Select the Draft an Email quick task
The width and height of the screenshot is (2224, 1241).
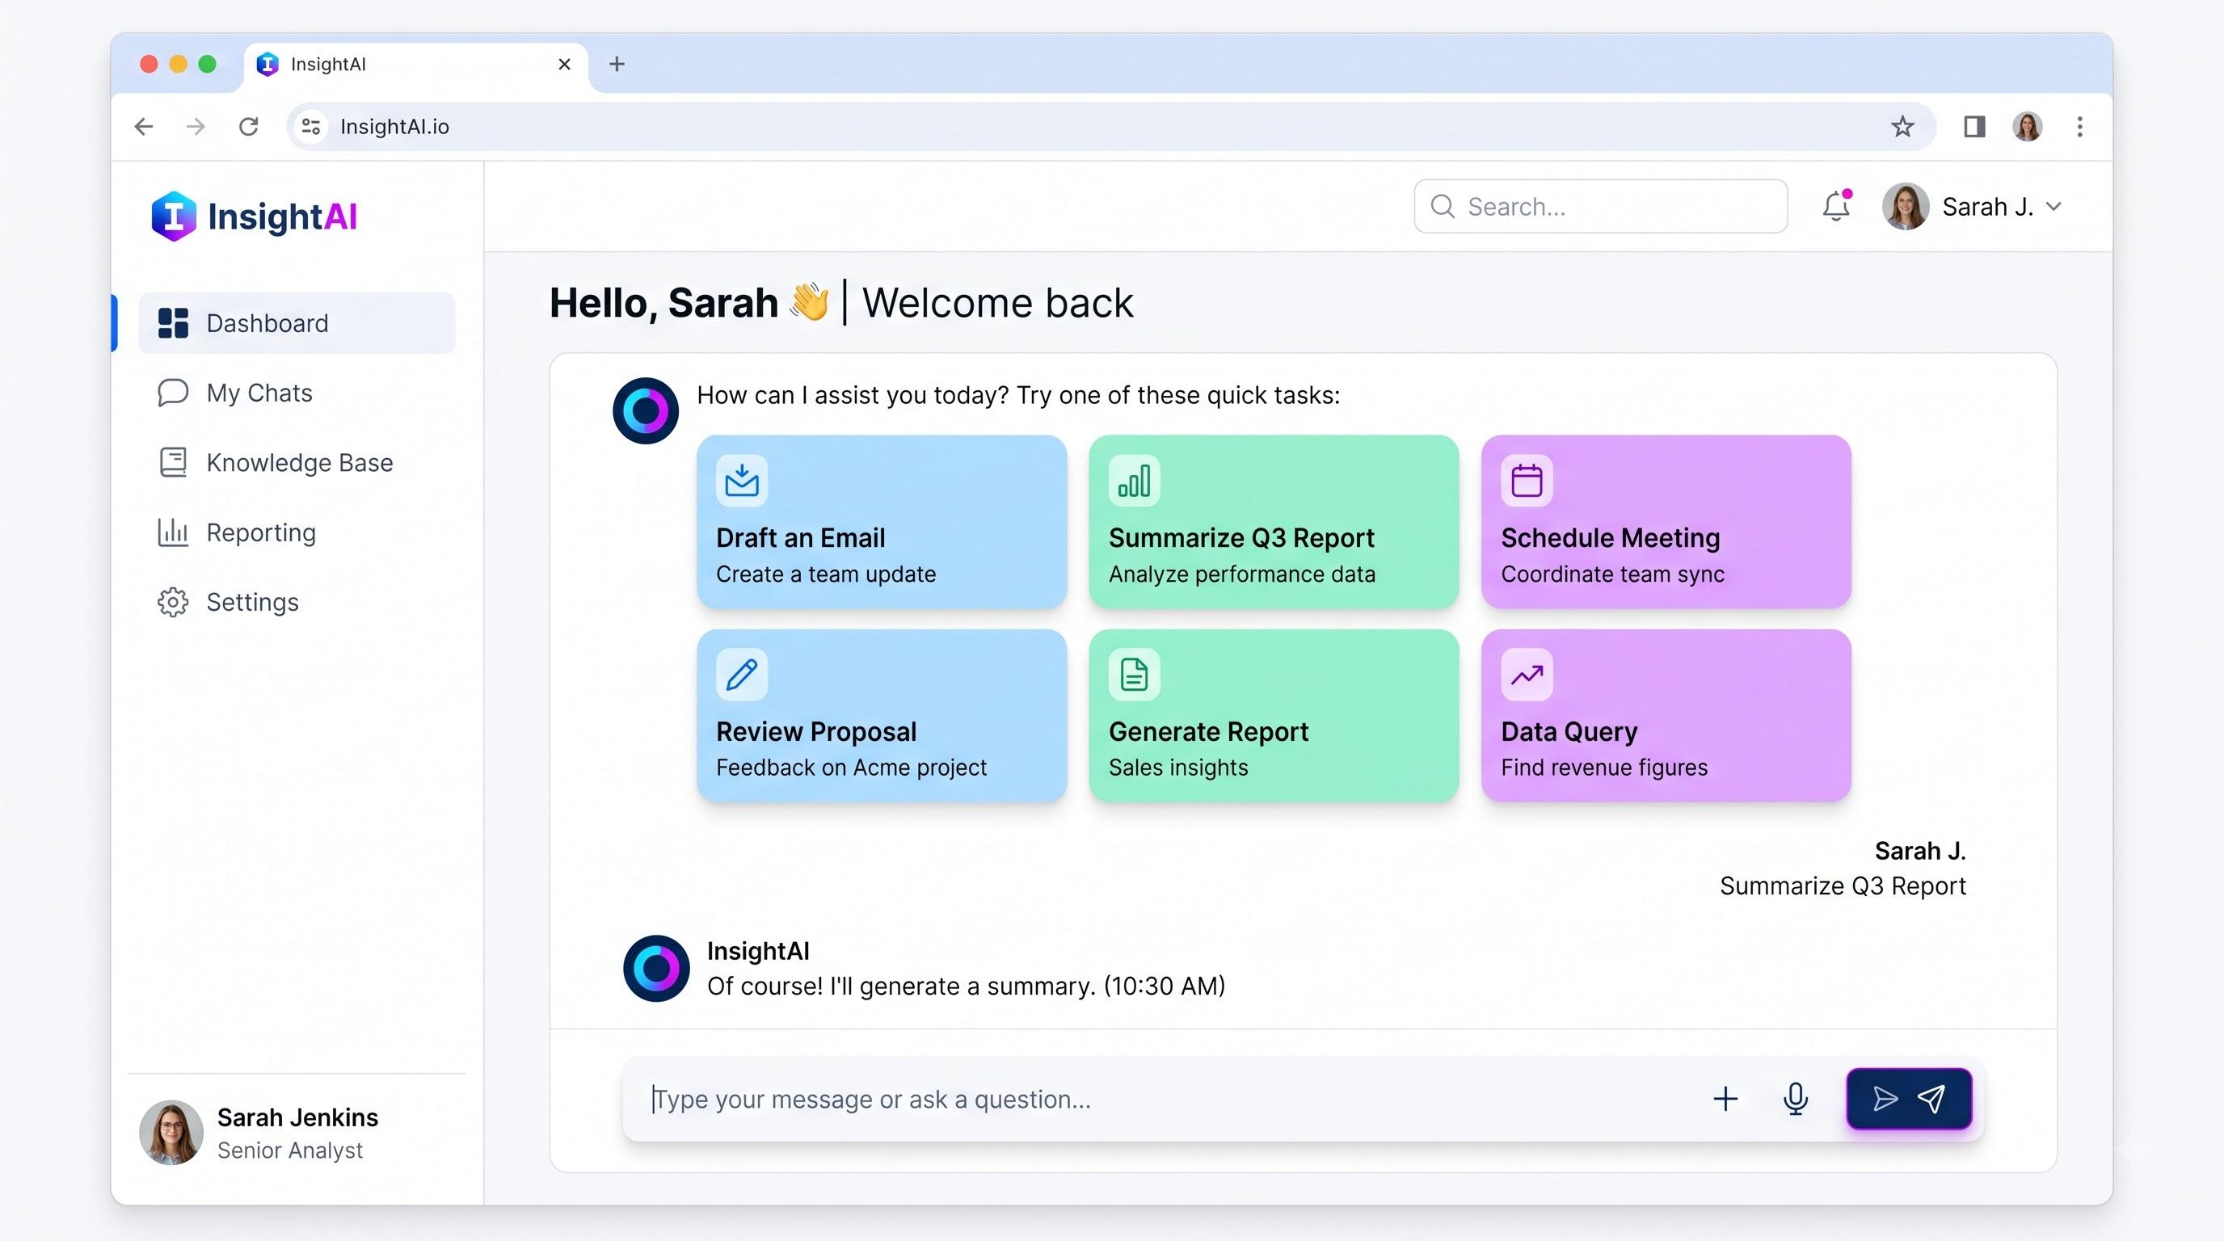(882, 521)
